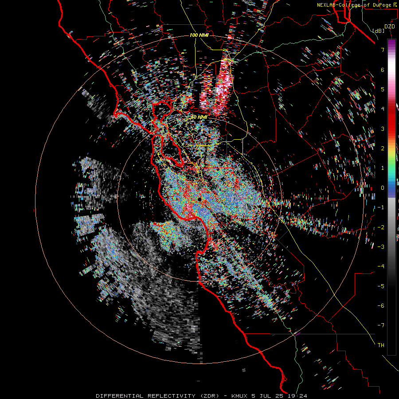Click the -2 value on the color scale
This screenshot has height=399, width=399.
coord(381,227)
